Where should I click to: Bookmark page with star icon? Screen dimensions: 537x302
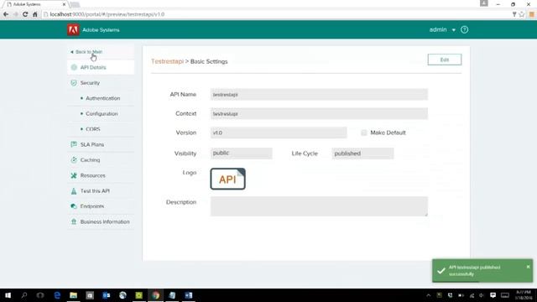(522, 14)
